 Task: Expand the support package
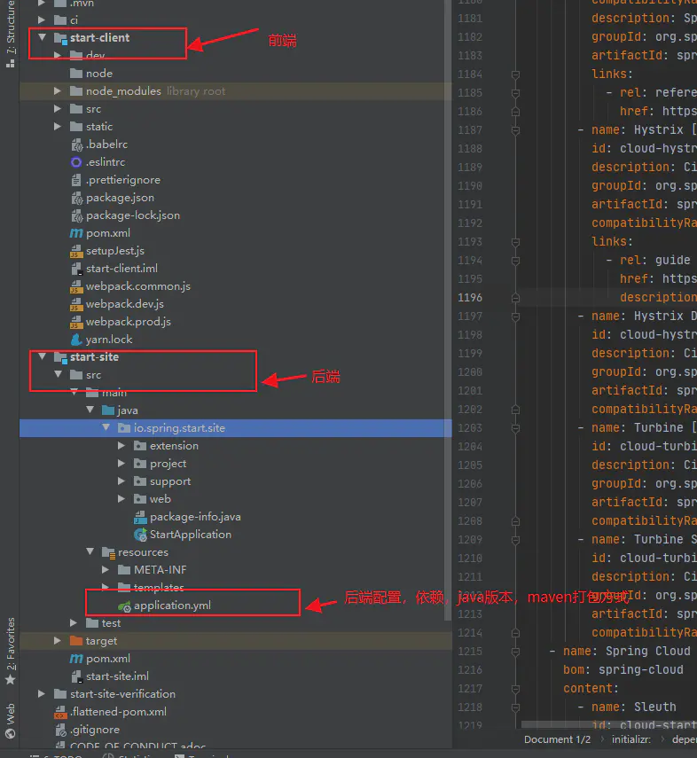pos(121,481)
